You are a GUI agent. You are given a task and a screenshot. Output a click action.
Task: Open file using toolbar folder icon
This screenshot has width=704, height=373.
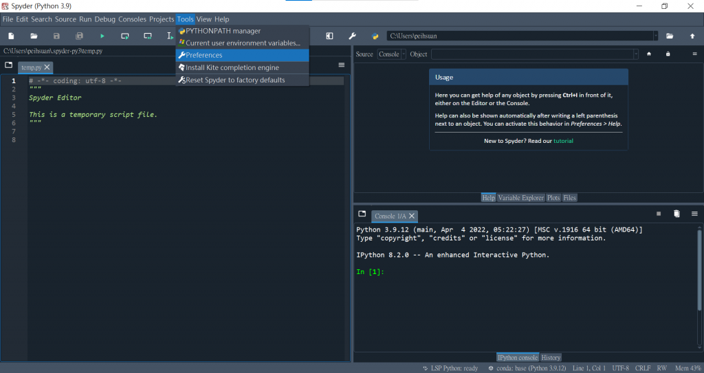34,36
